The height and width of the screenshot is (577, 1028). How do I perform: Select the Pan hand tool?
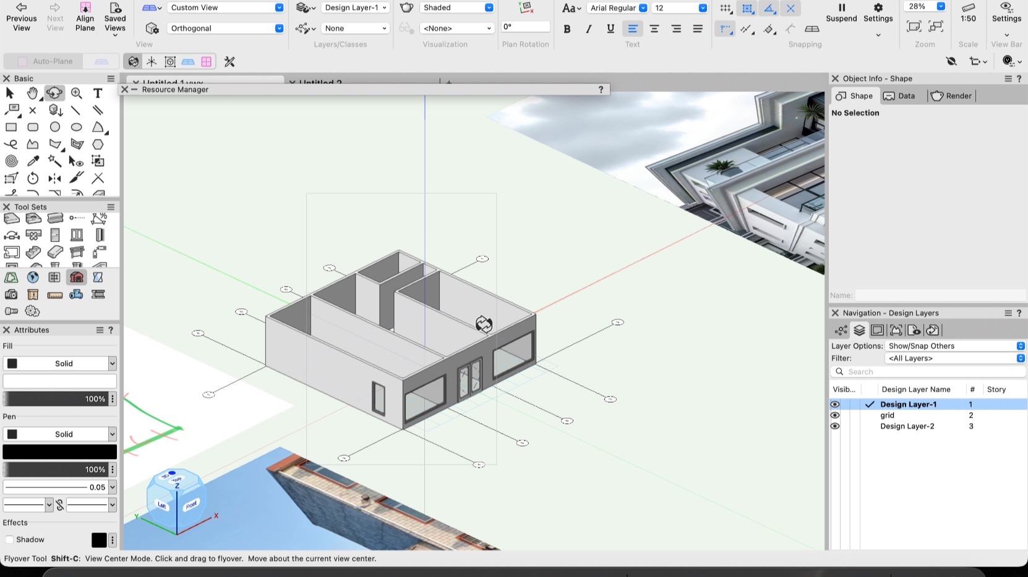coord(32,93)
